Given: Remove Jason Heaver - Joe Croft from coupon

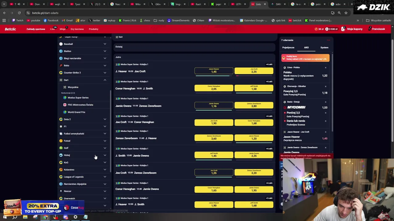Looking at the screenshot, I should [325, 132].
